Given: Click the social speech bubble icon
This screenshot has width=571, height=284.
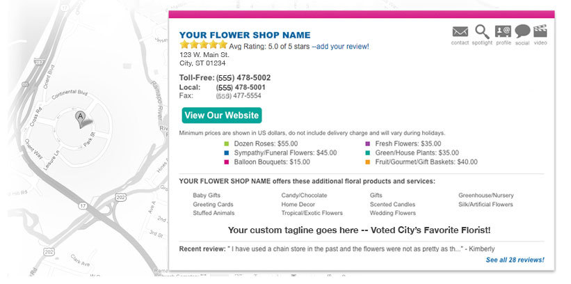Looking at the screenshot, I should click(x=522, y=31).
